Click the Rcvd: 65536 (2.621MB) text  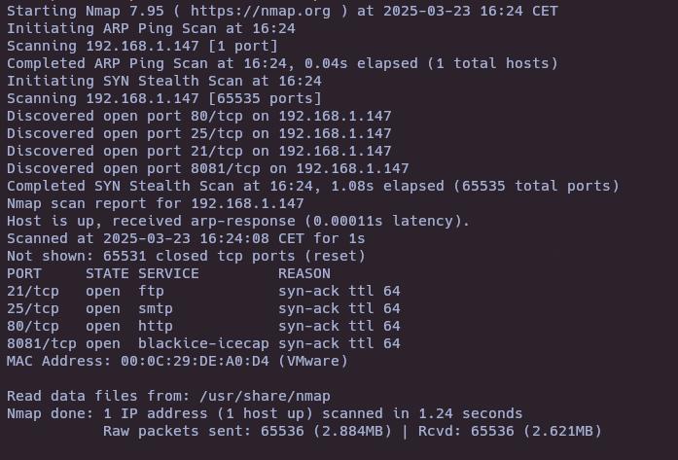tap(510, 431)
